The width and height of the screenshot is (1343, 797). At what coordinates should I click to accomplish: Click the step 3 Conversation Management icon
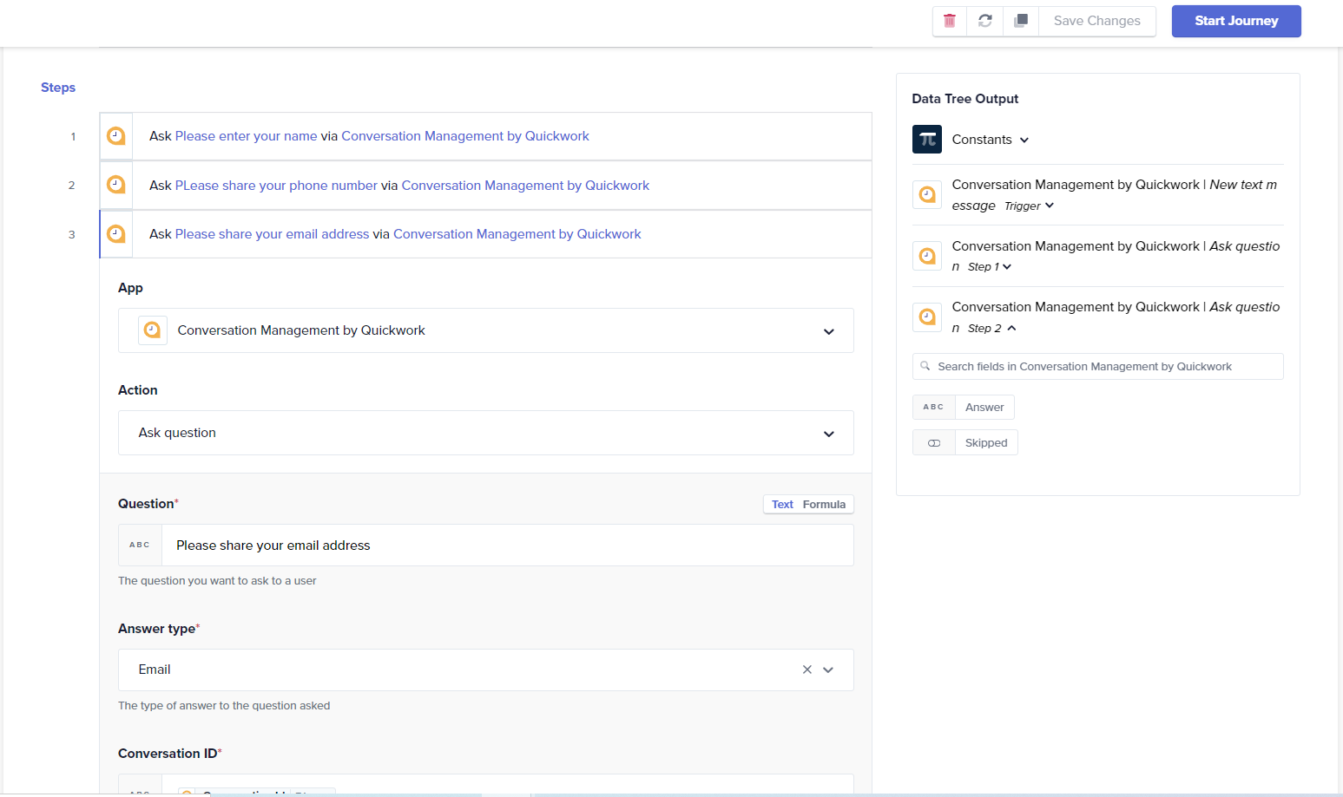(x=116, y=234)
